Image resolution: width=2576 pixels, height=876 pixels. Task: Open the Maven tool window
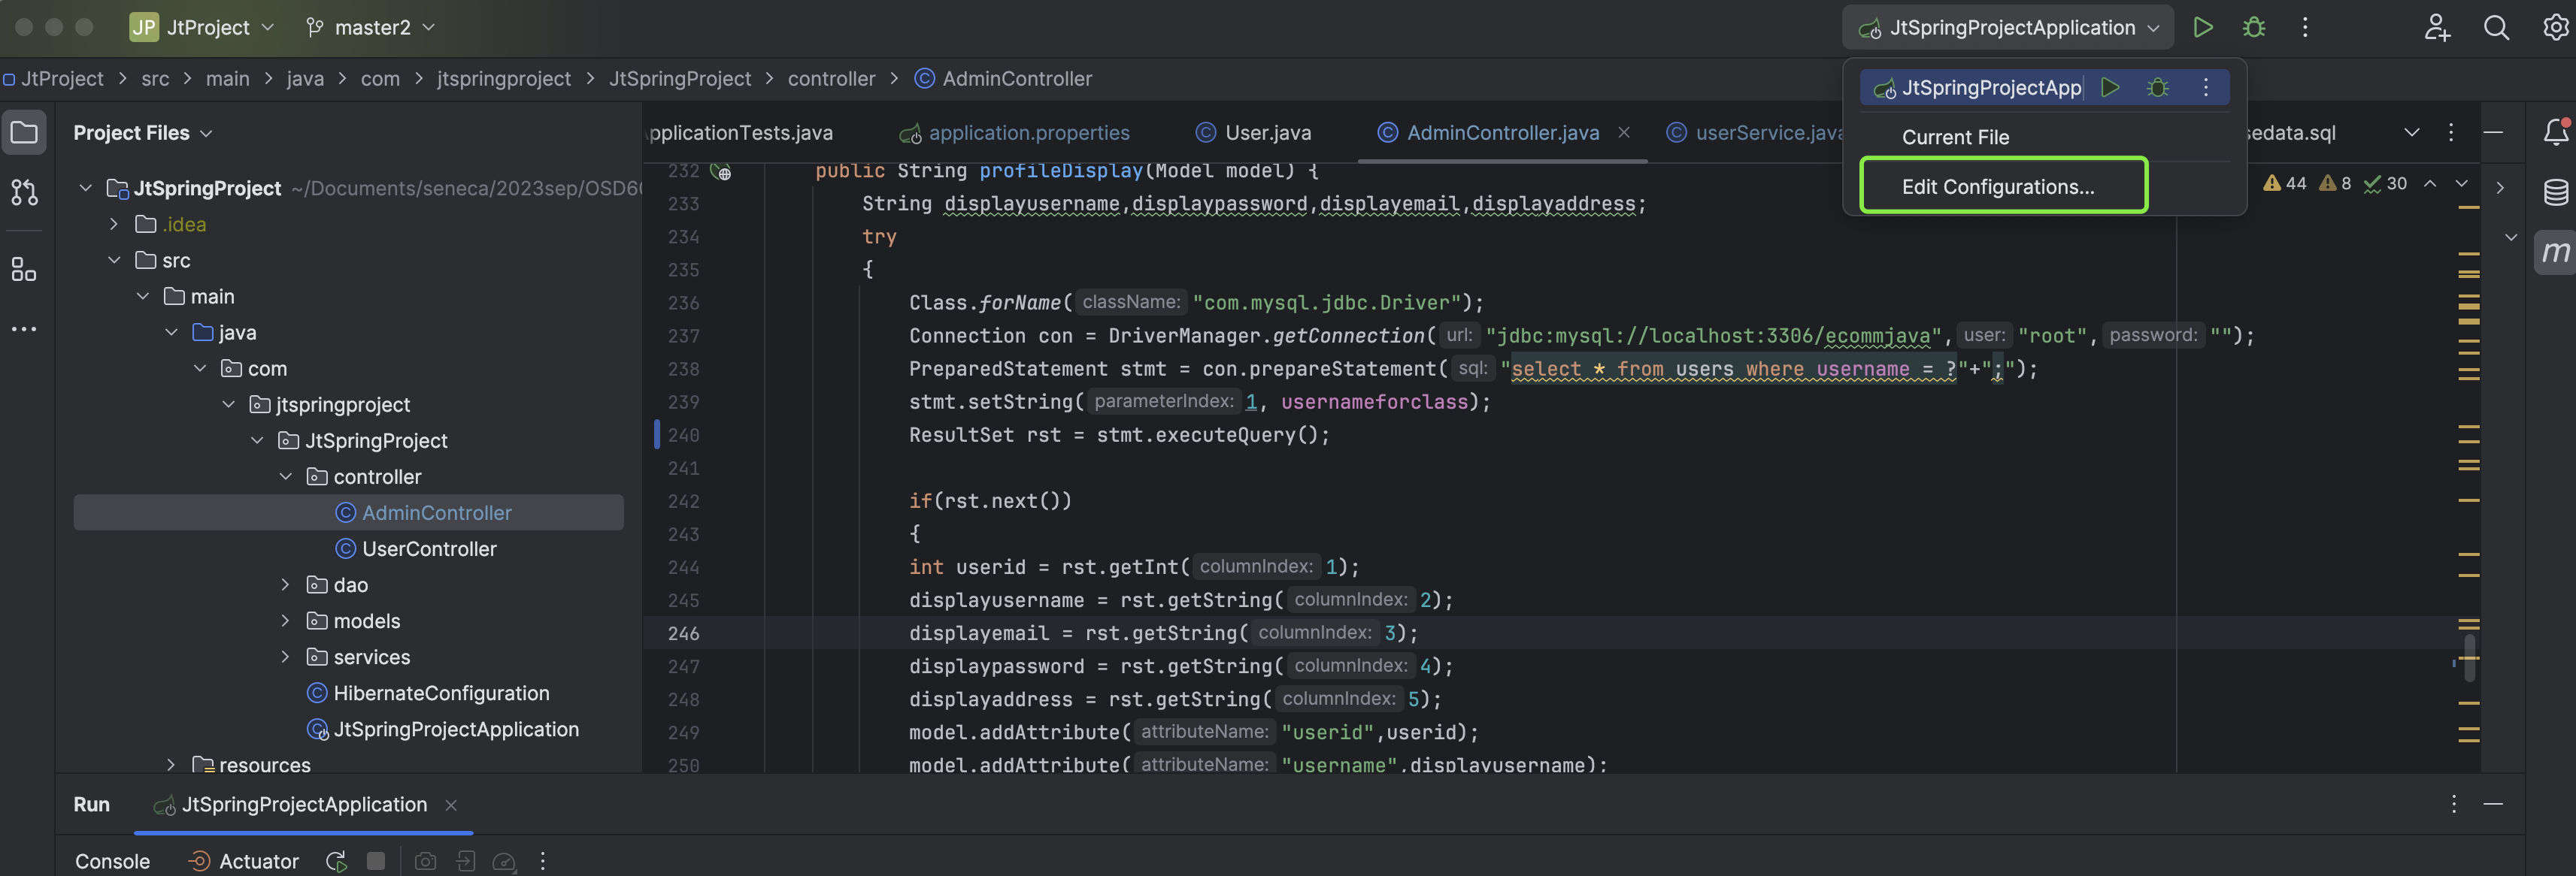pyautogui.click(x=2555, y=252)
